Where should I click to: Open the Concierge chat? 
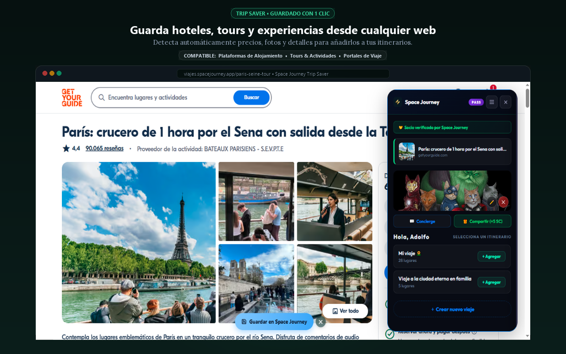422,221
